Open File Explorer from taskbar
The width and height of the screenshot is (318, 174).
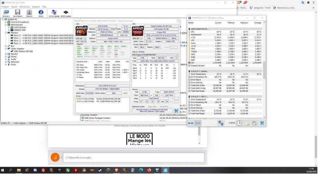tap(19, 171)
